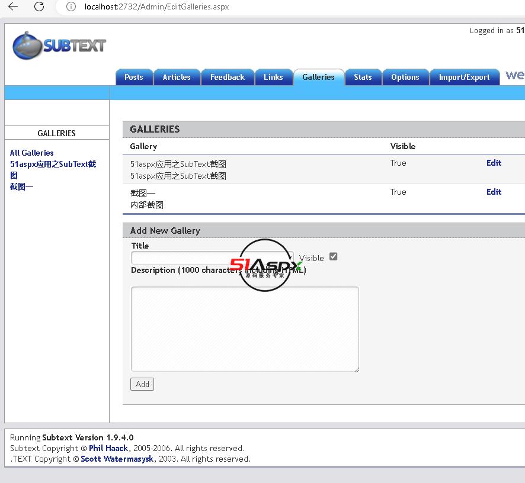Toggle the Visible checkbox for new gallery
Screen dimensions: 525x483
pyautogui.click(x=333, y=256)
